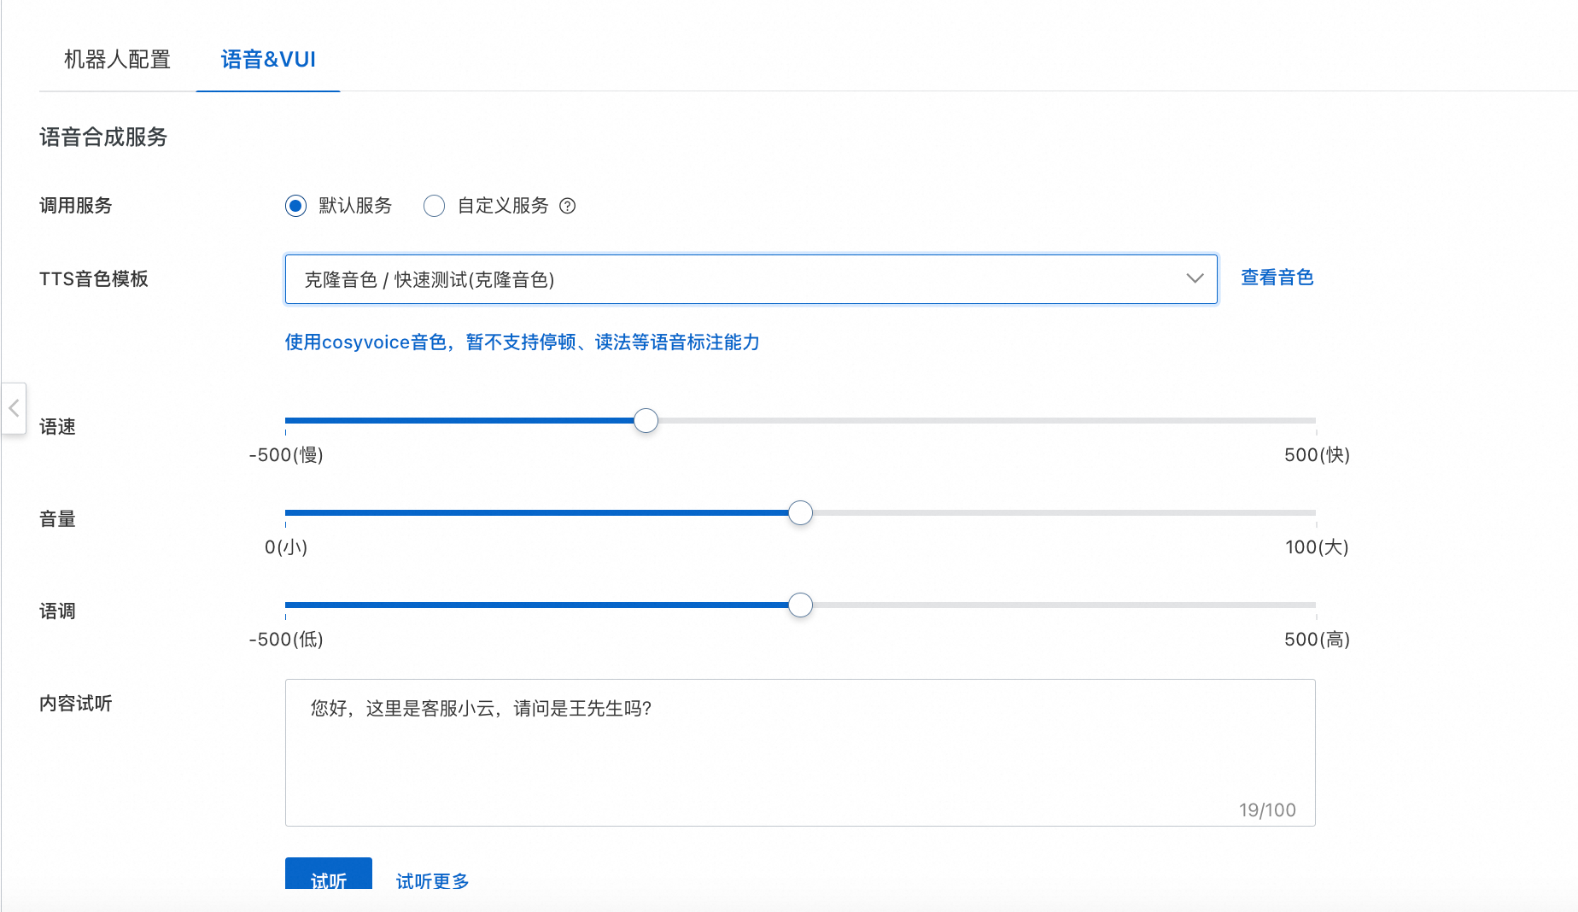Click into the 内容试听 text area
The height and width of the screenshot is (912, 1578).
point(800,752)
